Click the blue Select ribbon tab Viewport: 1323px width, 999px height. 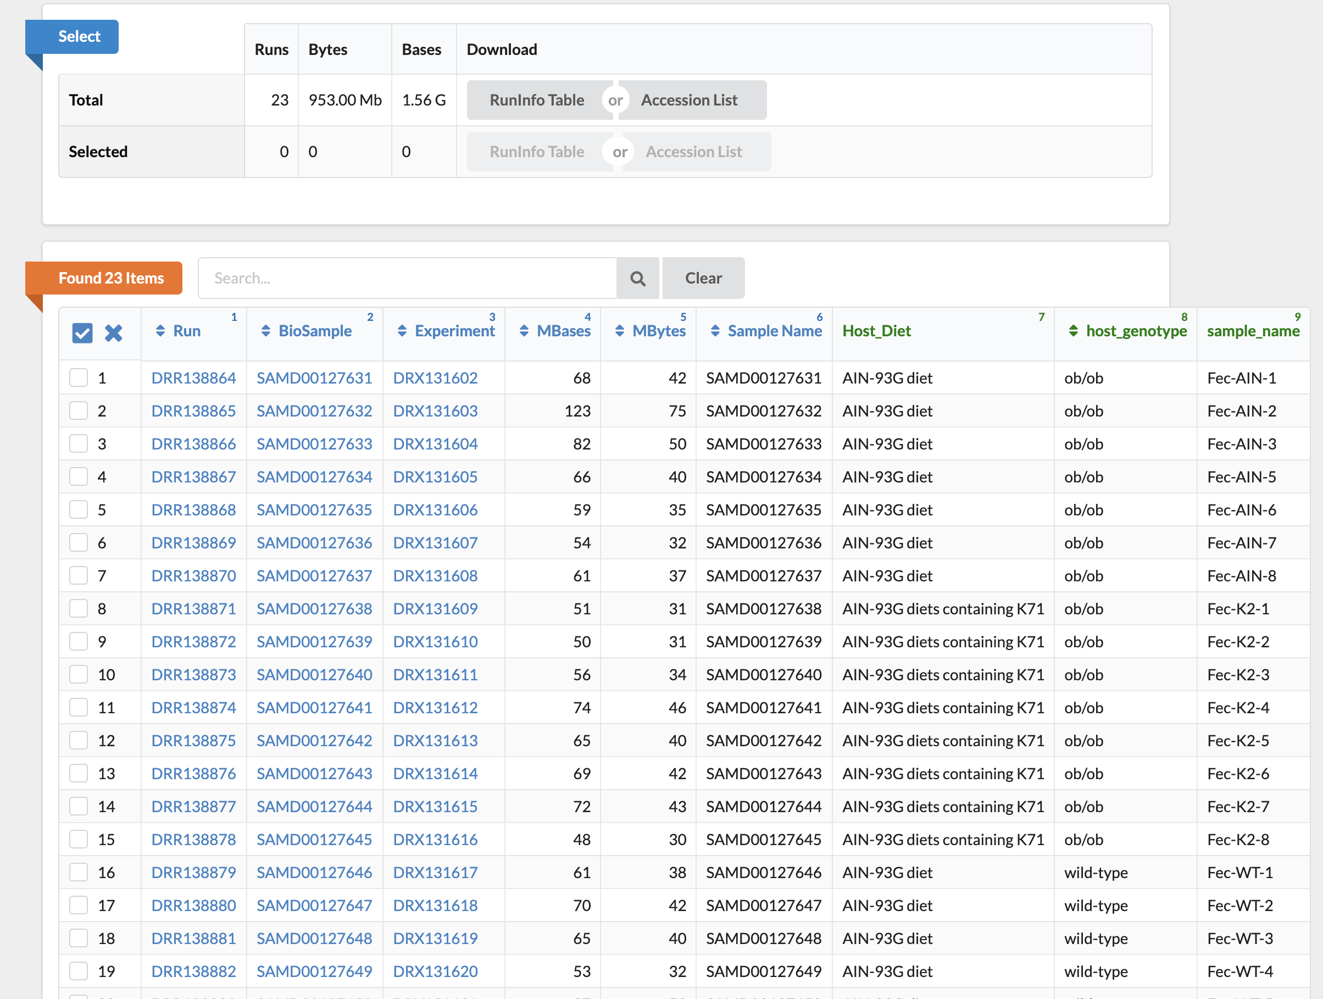[x=79, y=36]
